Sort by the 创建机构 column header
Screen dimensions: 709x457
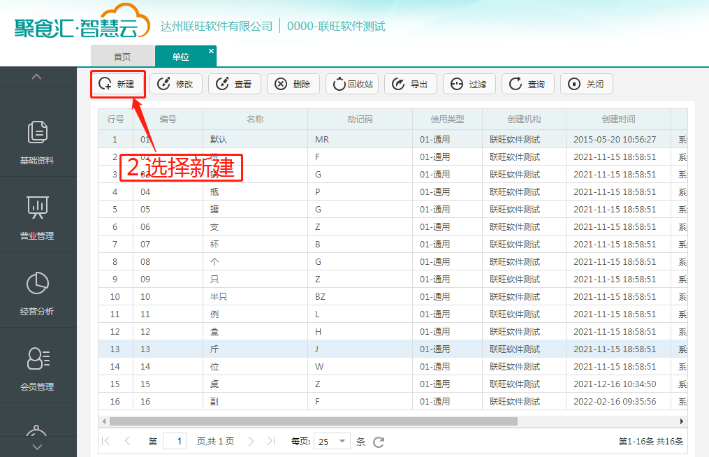524,119
